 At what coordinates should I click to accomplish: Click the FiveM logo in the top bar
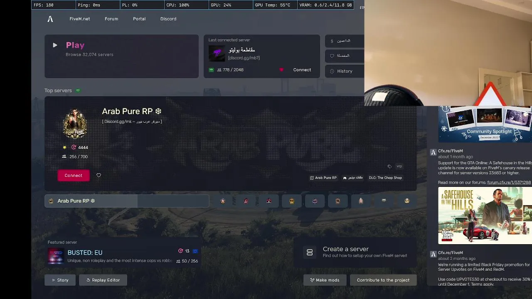(x=50, y=19)
